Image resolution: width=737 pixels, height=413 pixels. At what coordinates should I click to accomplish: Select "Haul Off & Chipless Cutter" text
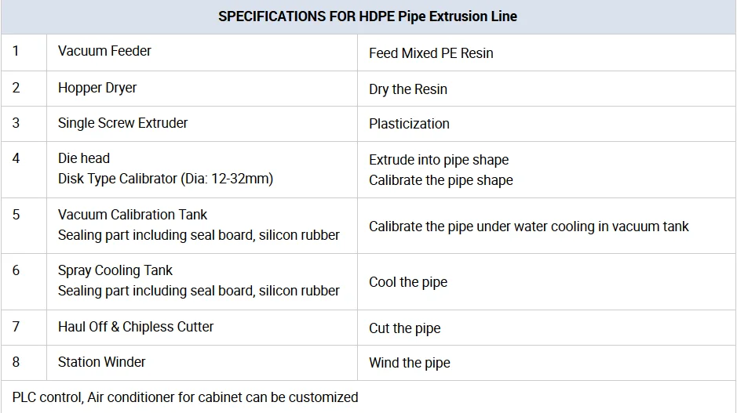136,327
